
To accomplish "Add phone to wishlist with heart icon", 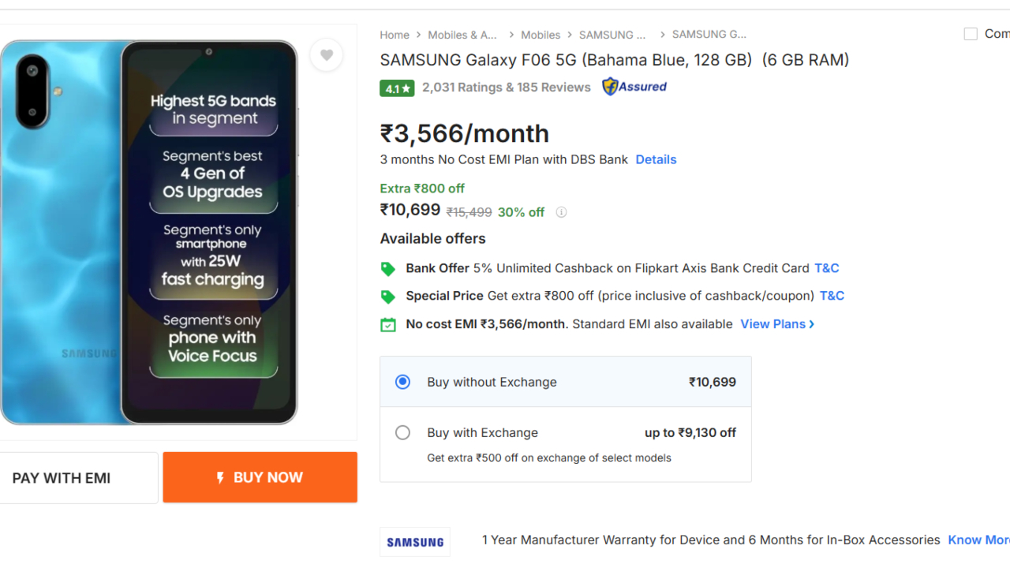I will [326, 55].
